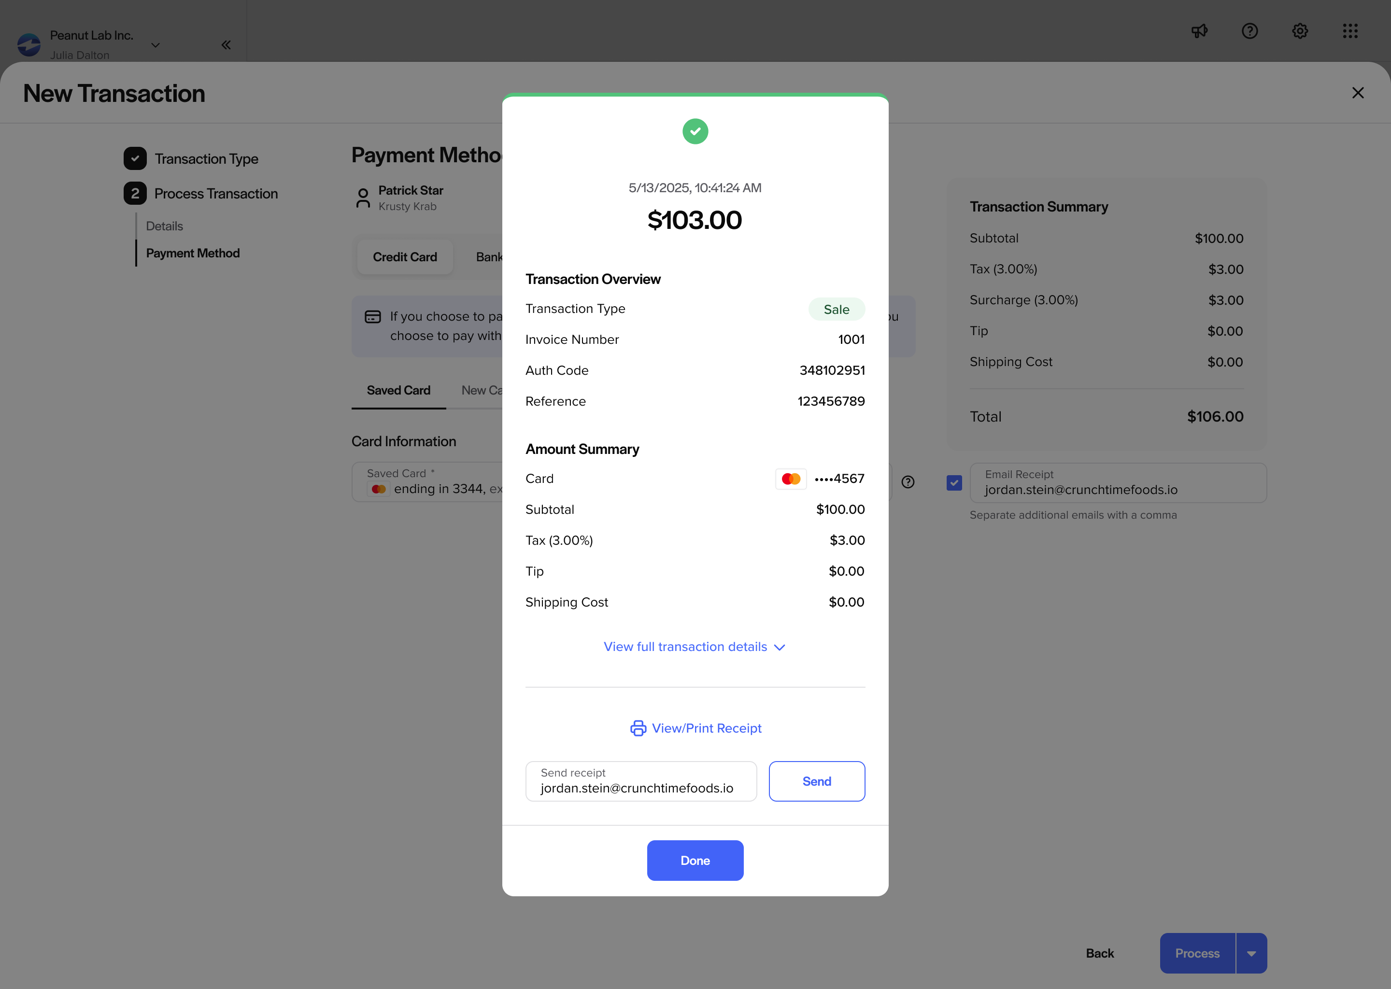Send the receipt email
This screenshot has width=1391, height=989.
[817, 781]
